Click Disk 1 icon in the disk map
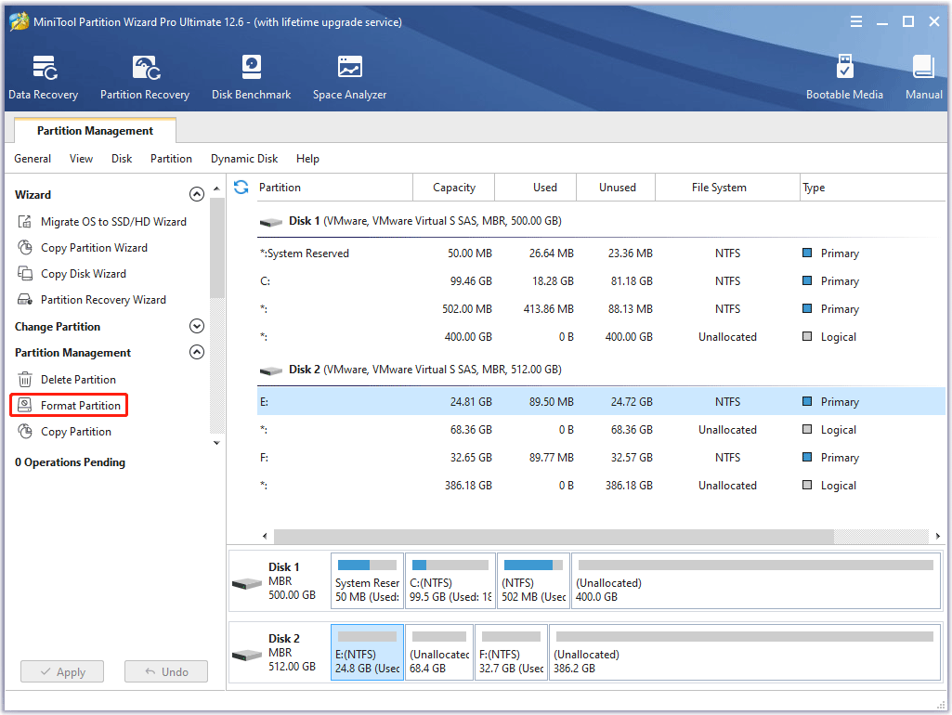The image size is (952, 715). point(247,584)
